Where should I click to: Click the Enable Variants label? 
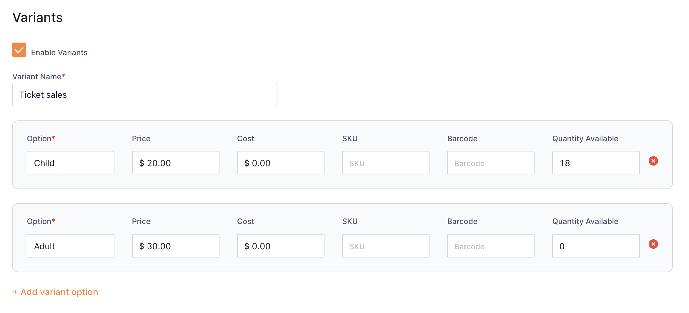tap(59, 53)
